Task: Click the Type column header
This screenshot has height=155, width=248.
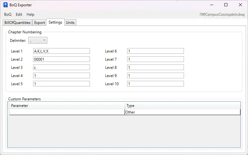Action: pyautogui.click(x=182, y=106)
